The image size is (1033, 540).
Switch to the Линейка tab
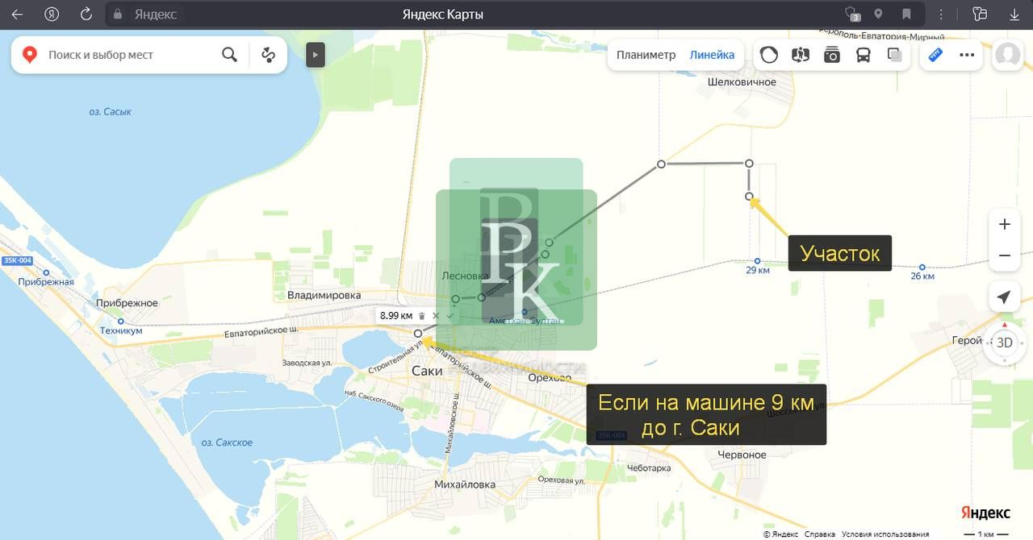[712, 55]
